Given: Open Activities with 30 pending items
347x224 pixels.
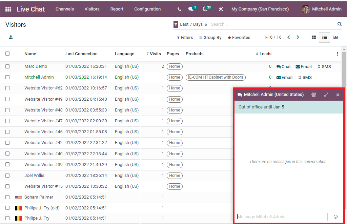Looking at the screenshot, I should point(206,9).
